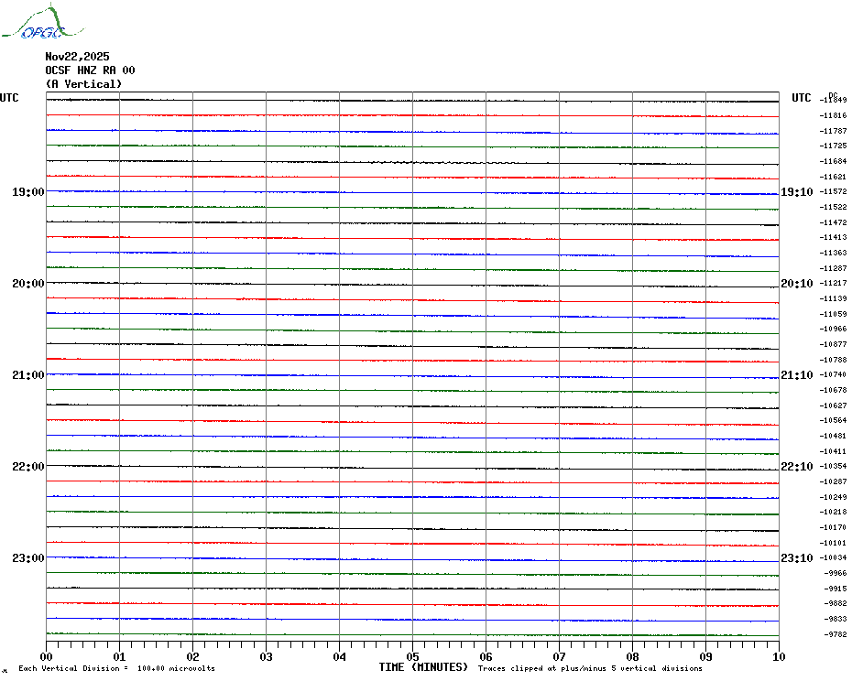
Task: Click the 20:00 time label on the left
Action: pos(27,284)
